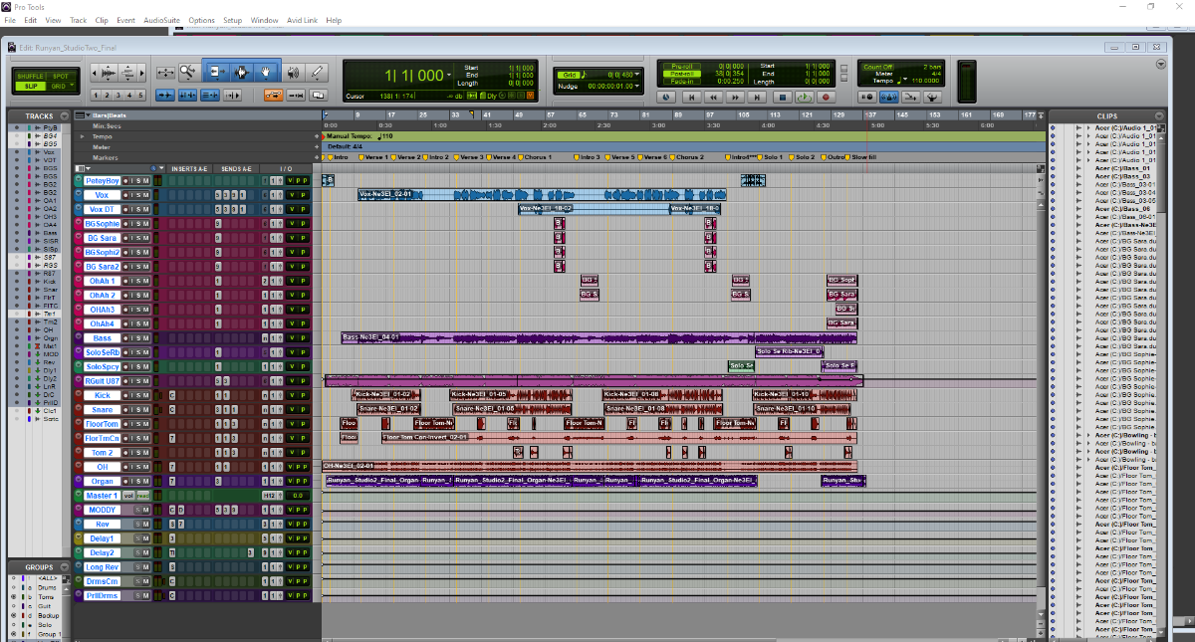
Task: Toggle Link Timeline and Edit Selection
Action: (187, 96)
